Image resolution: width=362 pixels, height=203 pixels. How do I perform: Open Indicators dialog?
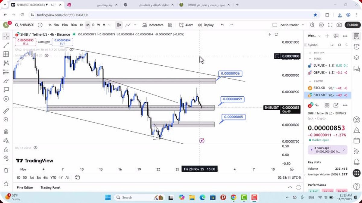click(x=153, y=25)
